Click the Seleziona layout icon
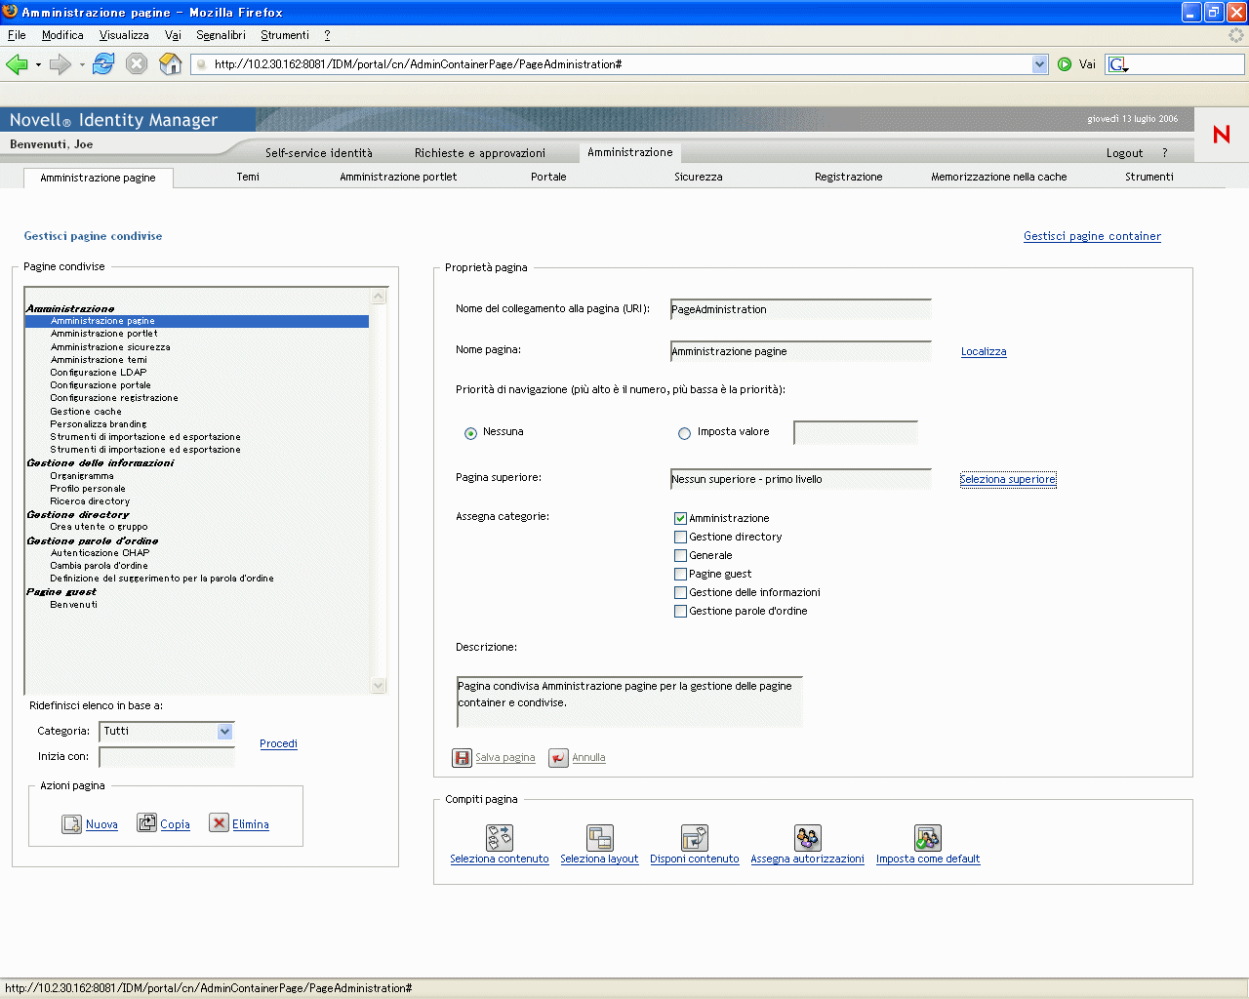The height and width of the screenshot is (999, 1249). click(x=599, y=838)
